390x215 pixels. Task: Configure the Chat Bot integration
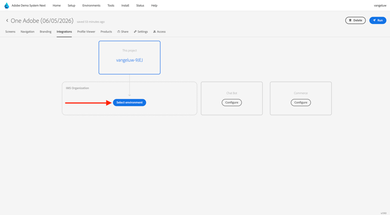231,103
